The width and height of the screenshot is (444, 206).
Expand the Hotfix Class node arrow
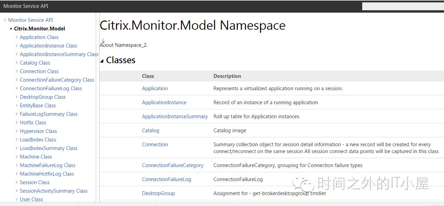[17, 123]
